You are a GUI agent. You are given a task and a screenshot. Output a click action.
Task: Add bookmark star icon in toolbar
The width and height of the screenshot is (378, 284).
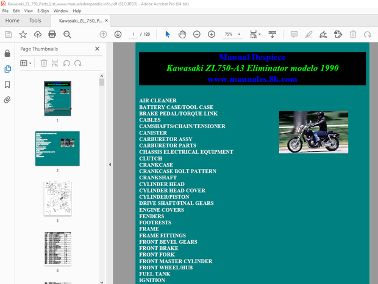(x=23, y=35)
